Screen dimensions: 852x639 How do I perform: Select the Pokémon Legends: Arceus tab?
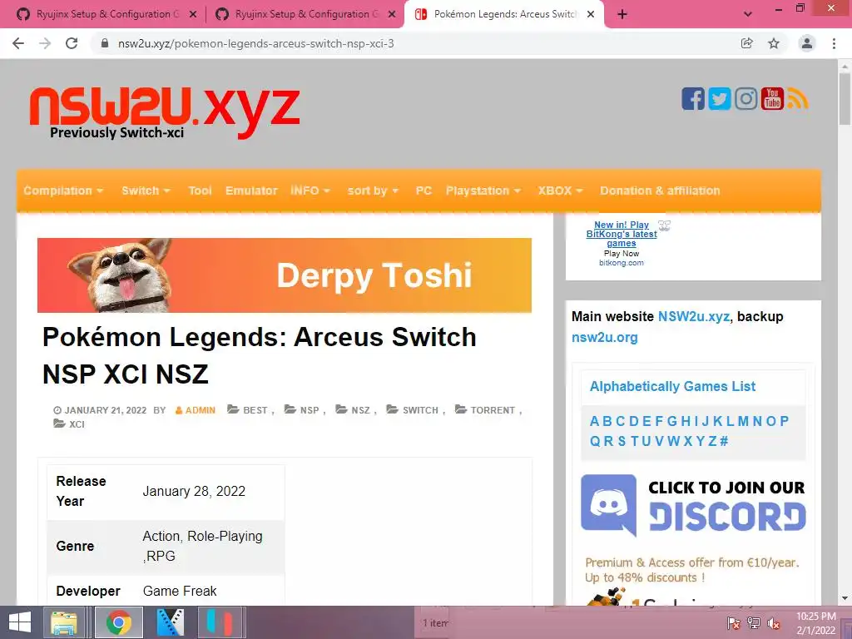(504, 15)
